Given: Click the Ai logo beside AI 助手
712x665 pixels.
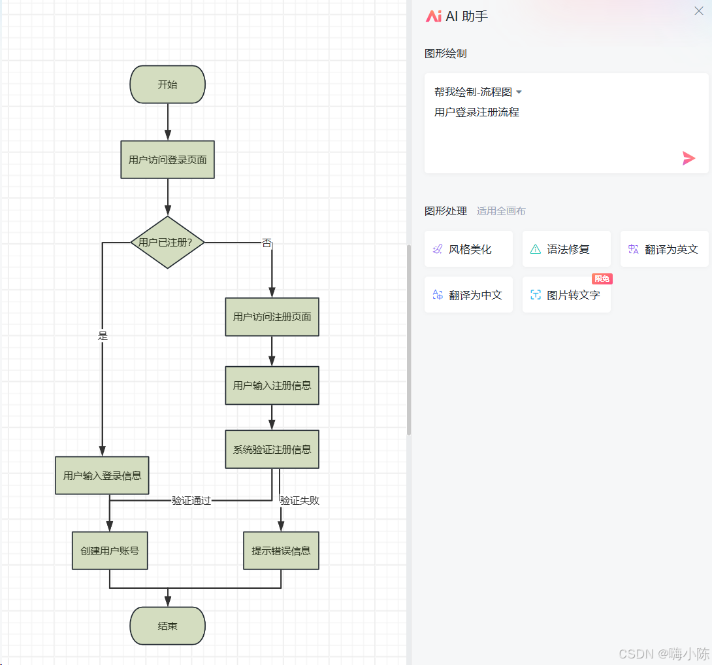Looking at the screenshot, I should [433, 16].
